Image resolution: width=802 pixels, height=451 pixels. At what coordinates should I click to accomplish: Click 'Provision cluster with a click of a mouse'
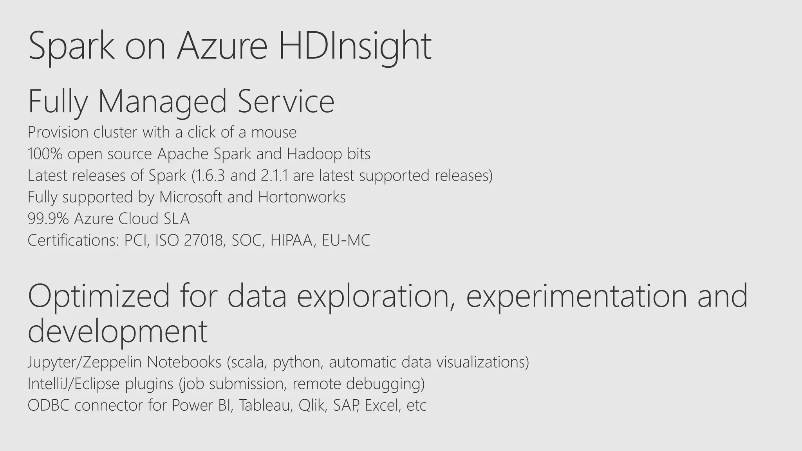[x=162, y=132]
